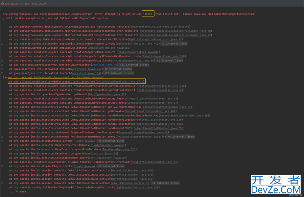Expand fold icon on the <9 internal lines> row
304x197 pixels.
pos(2,69)
